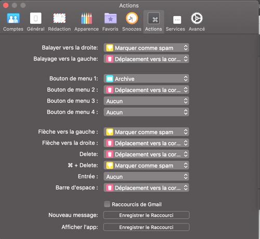Expand the Balayer vers la droite dropdown

pyautogui.click(x=146, y=48)
